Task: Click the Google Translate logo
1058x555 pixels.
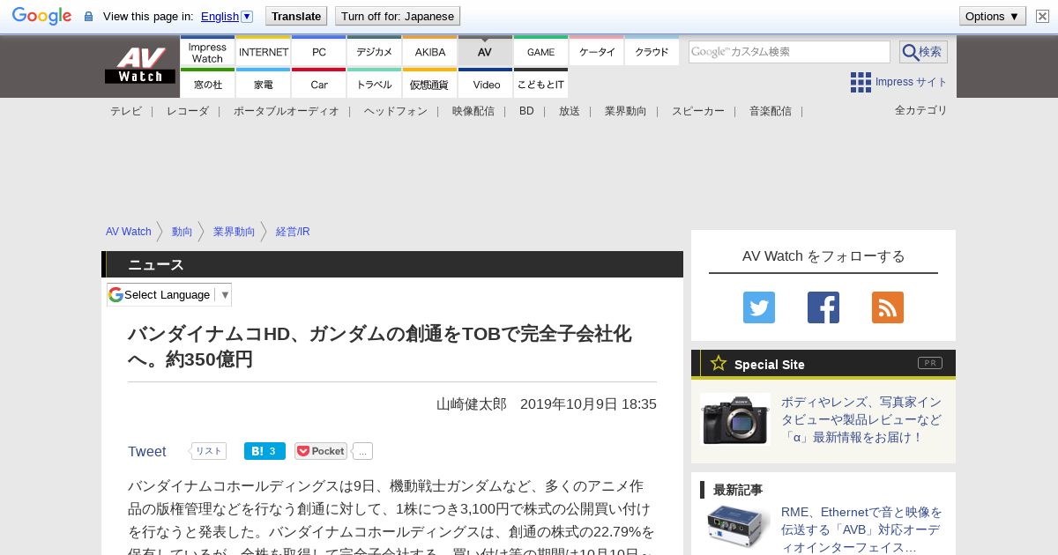Action: tap(41, 16)
